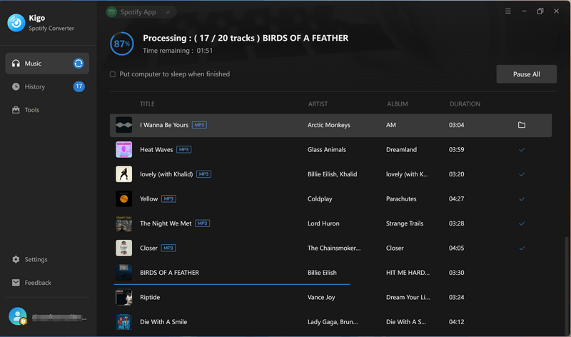Open output folder for I Wanna Be Yours

(x=522, y=125)
